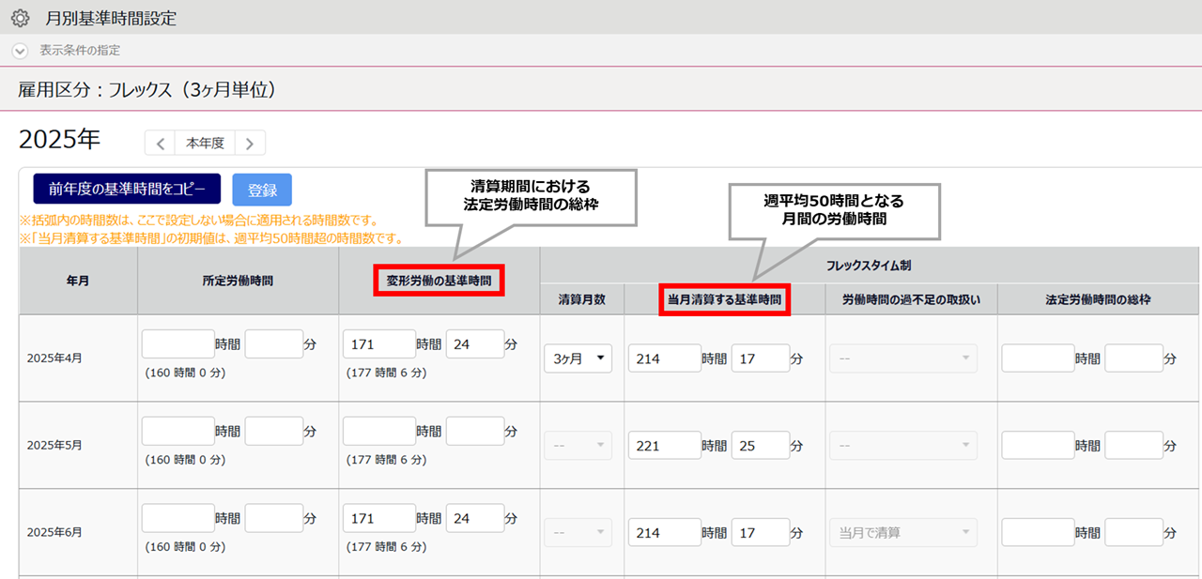Open 労働時間の過不足の取扱い dropdown for 2025年5月
Screen dimensions: 1202x579
(903, 446)
